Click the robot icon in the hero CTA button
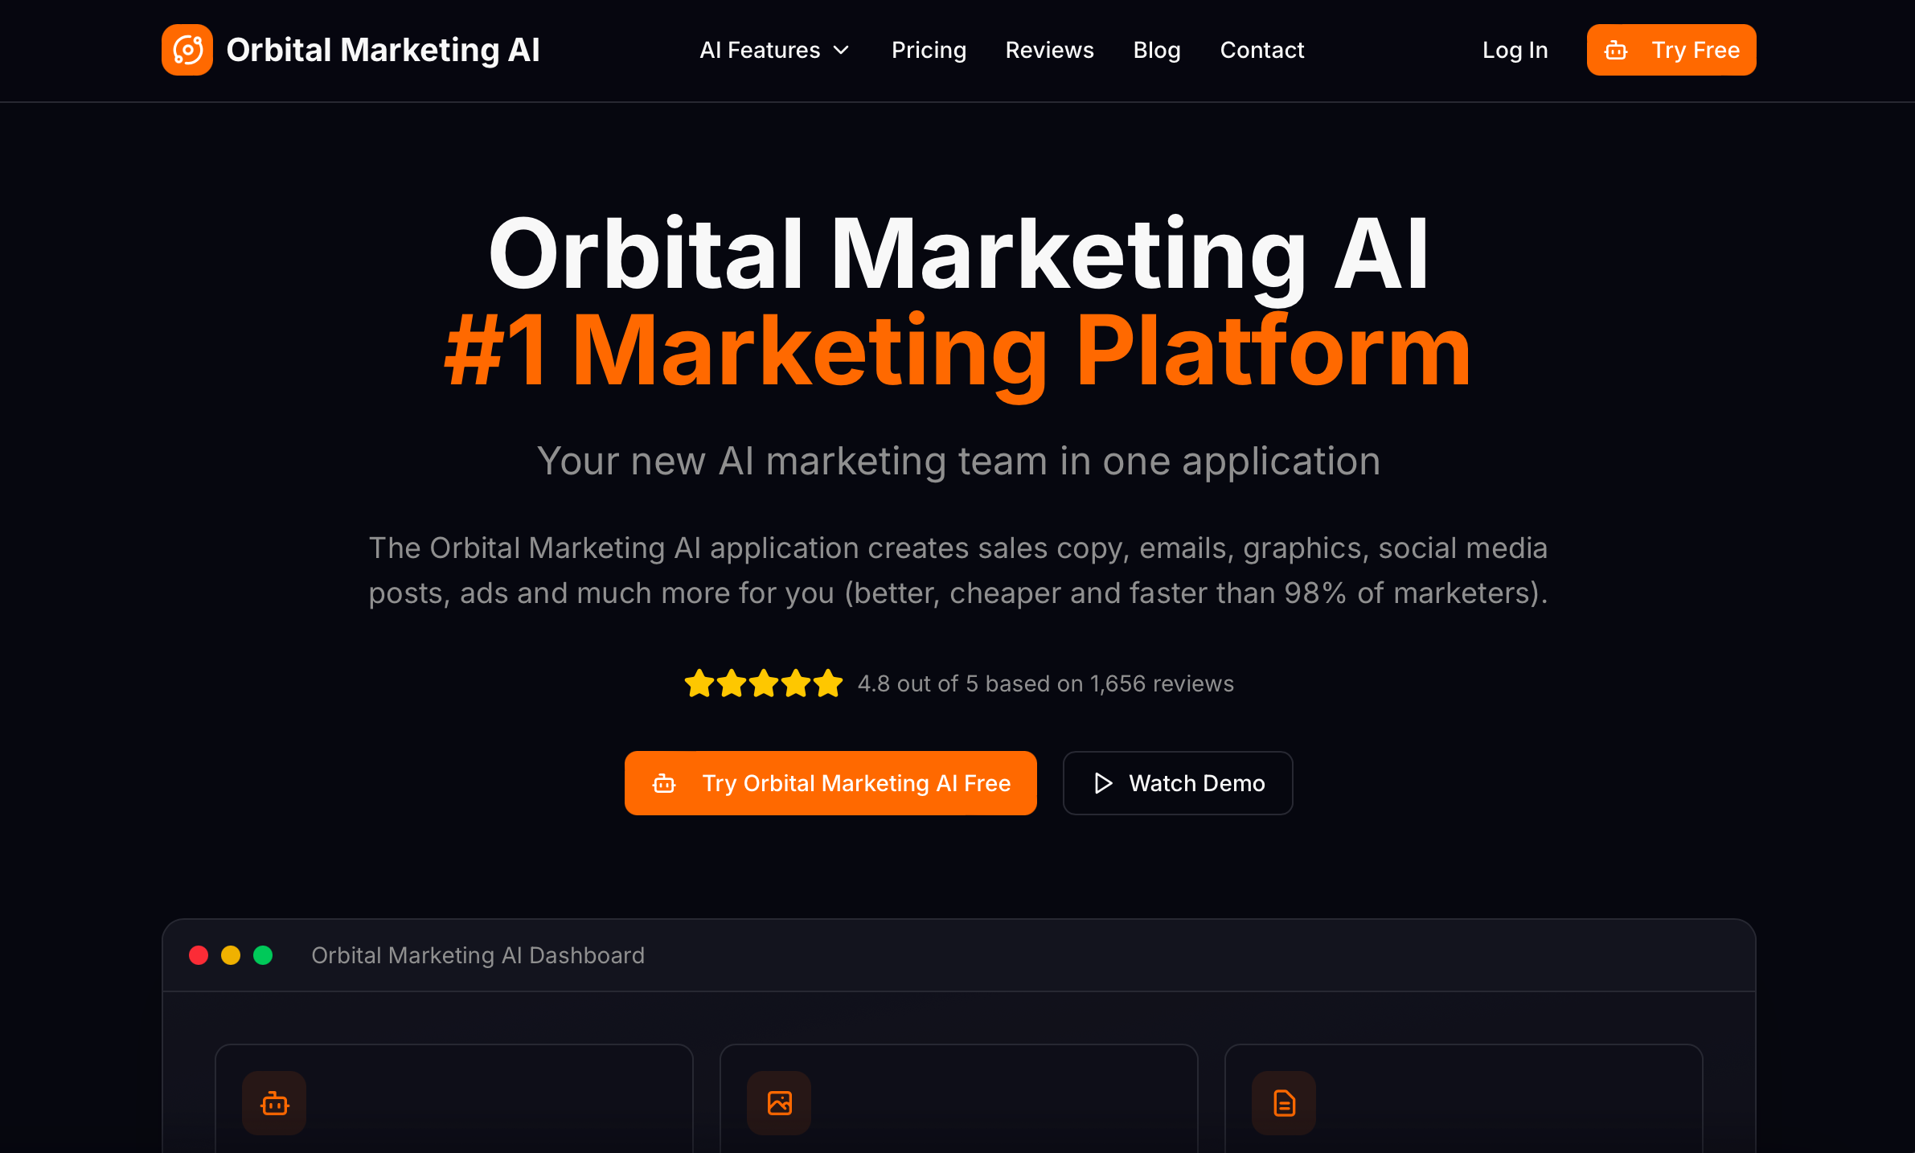Image resolution: width=1915 pixels, height=1153 pixels. click(664, 783)
